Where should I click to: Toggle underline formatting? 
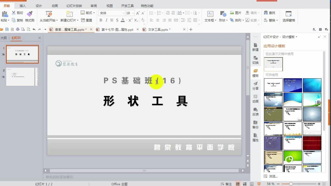[x=111, y=20]
